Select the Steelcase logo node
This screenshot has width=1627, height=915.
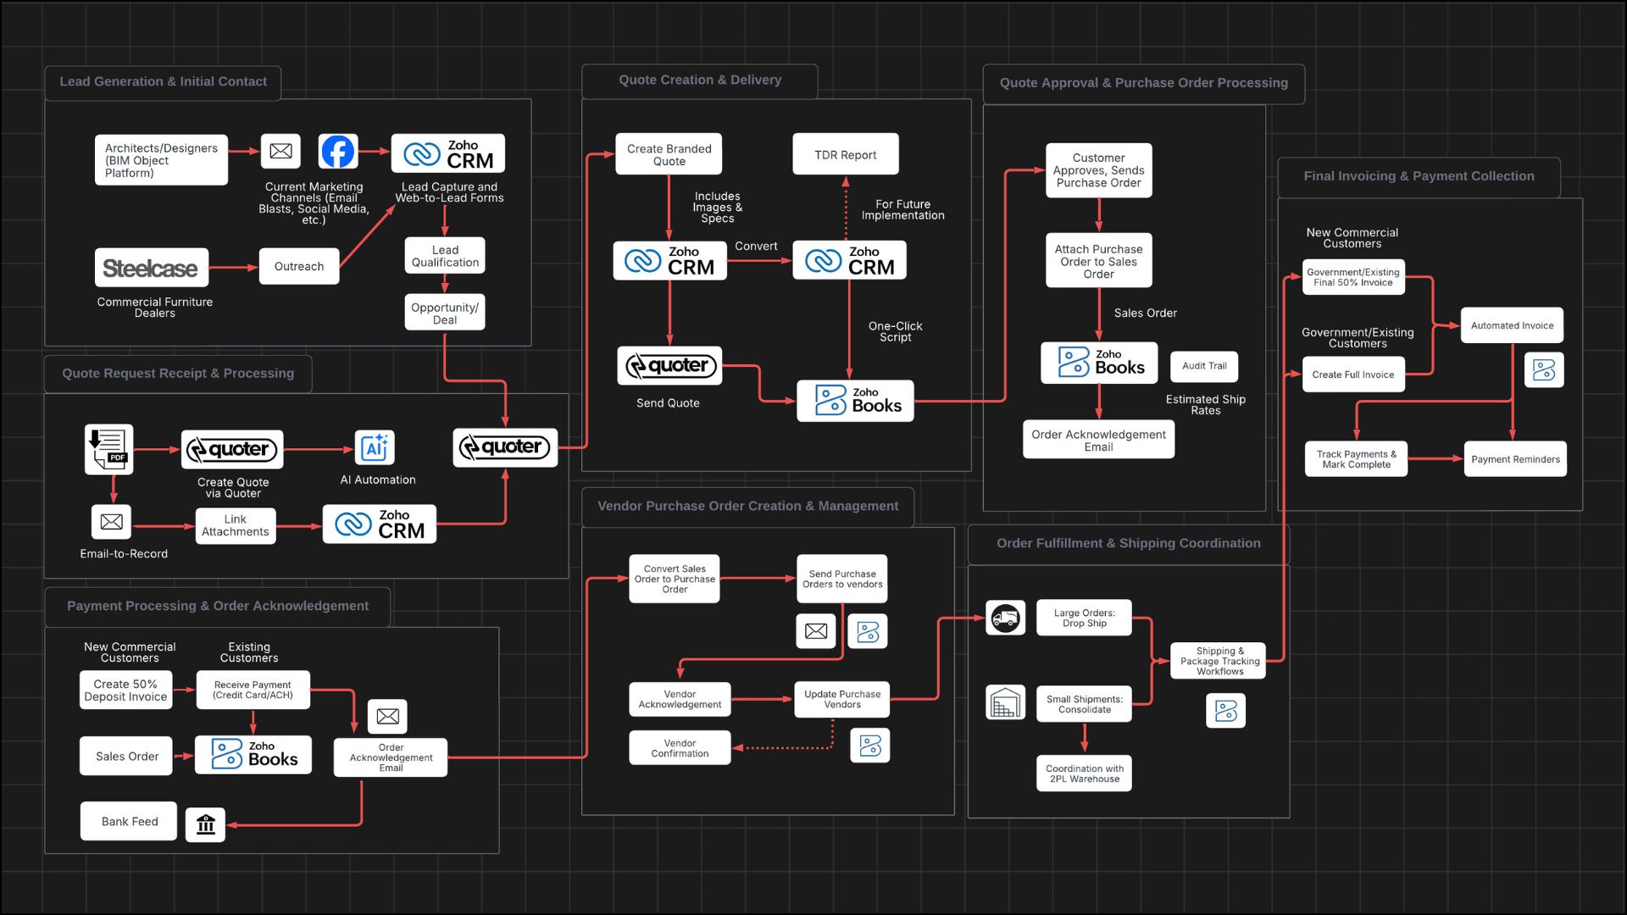point(151,268)
